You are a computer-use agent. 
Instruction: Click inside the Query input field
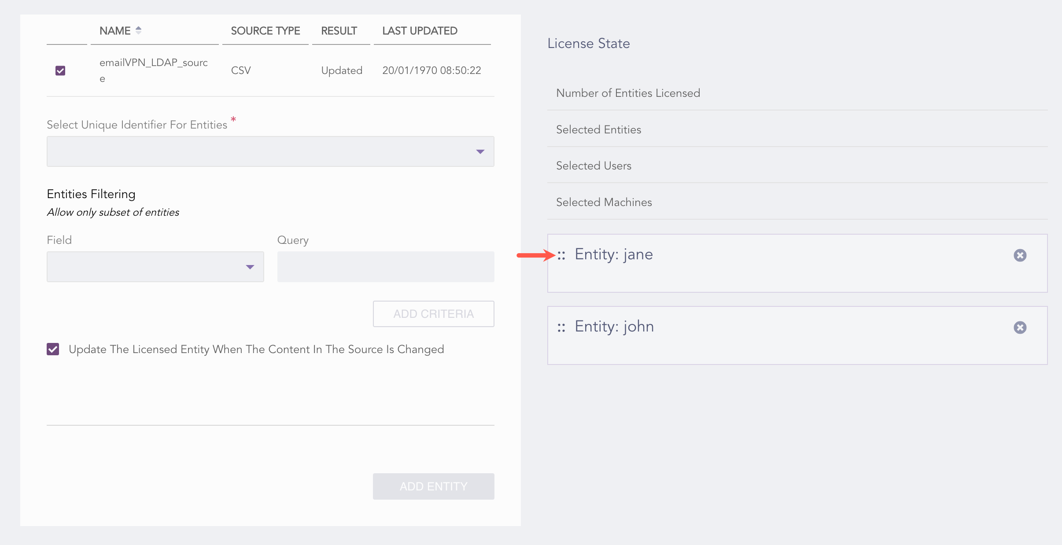coord(385,267)
